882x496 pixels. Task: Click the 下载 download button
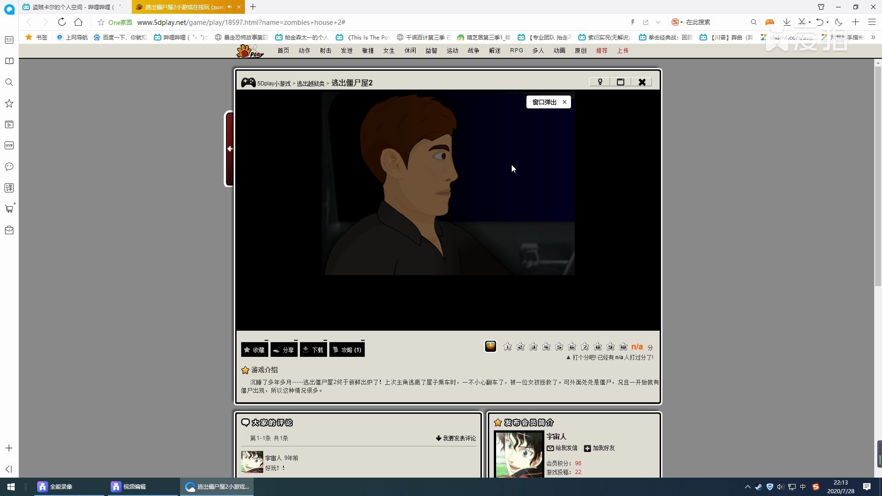pos(313,349)
